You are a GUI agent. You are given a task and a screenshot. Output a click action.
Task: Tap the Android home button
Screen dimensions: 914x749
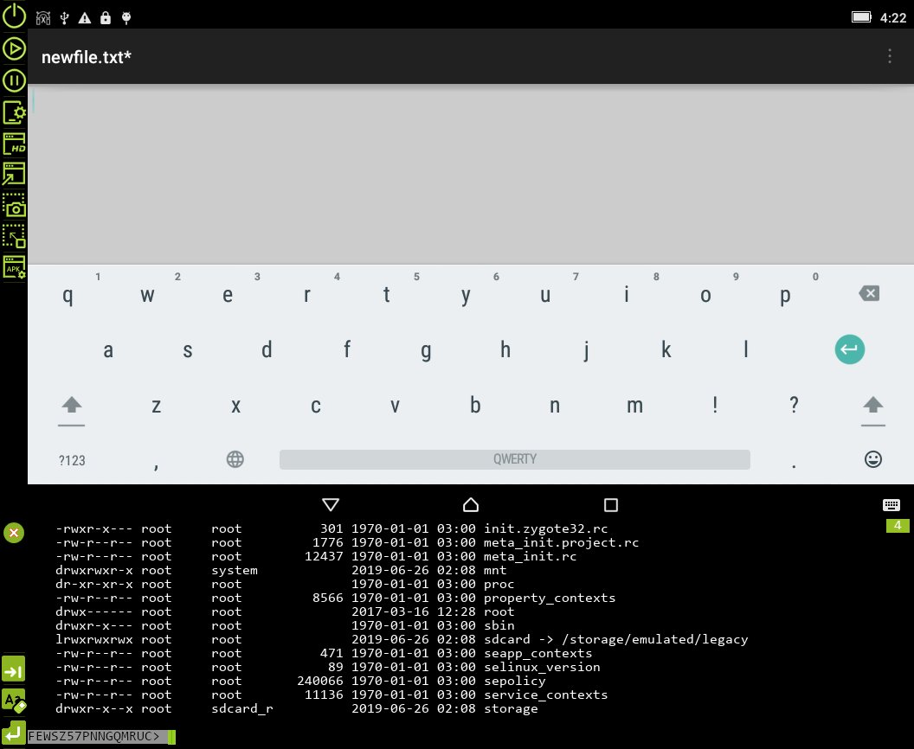click(x=470, y=504)
